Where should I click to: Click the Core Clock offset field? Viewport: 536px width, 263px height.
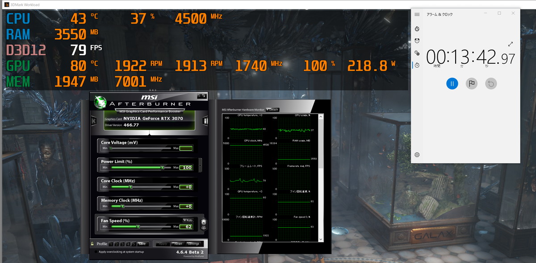click(x=186, y=187)
